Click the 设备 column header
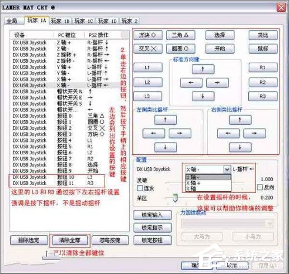289x274 pixels. click(32, 35)
